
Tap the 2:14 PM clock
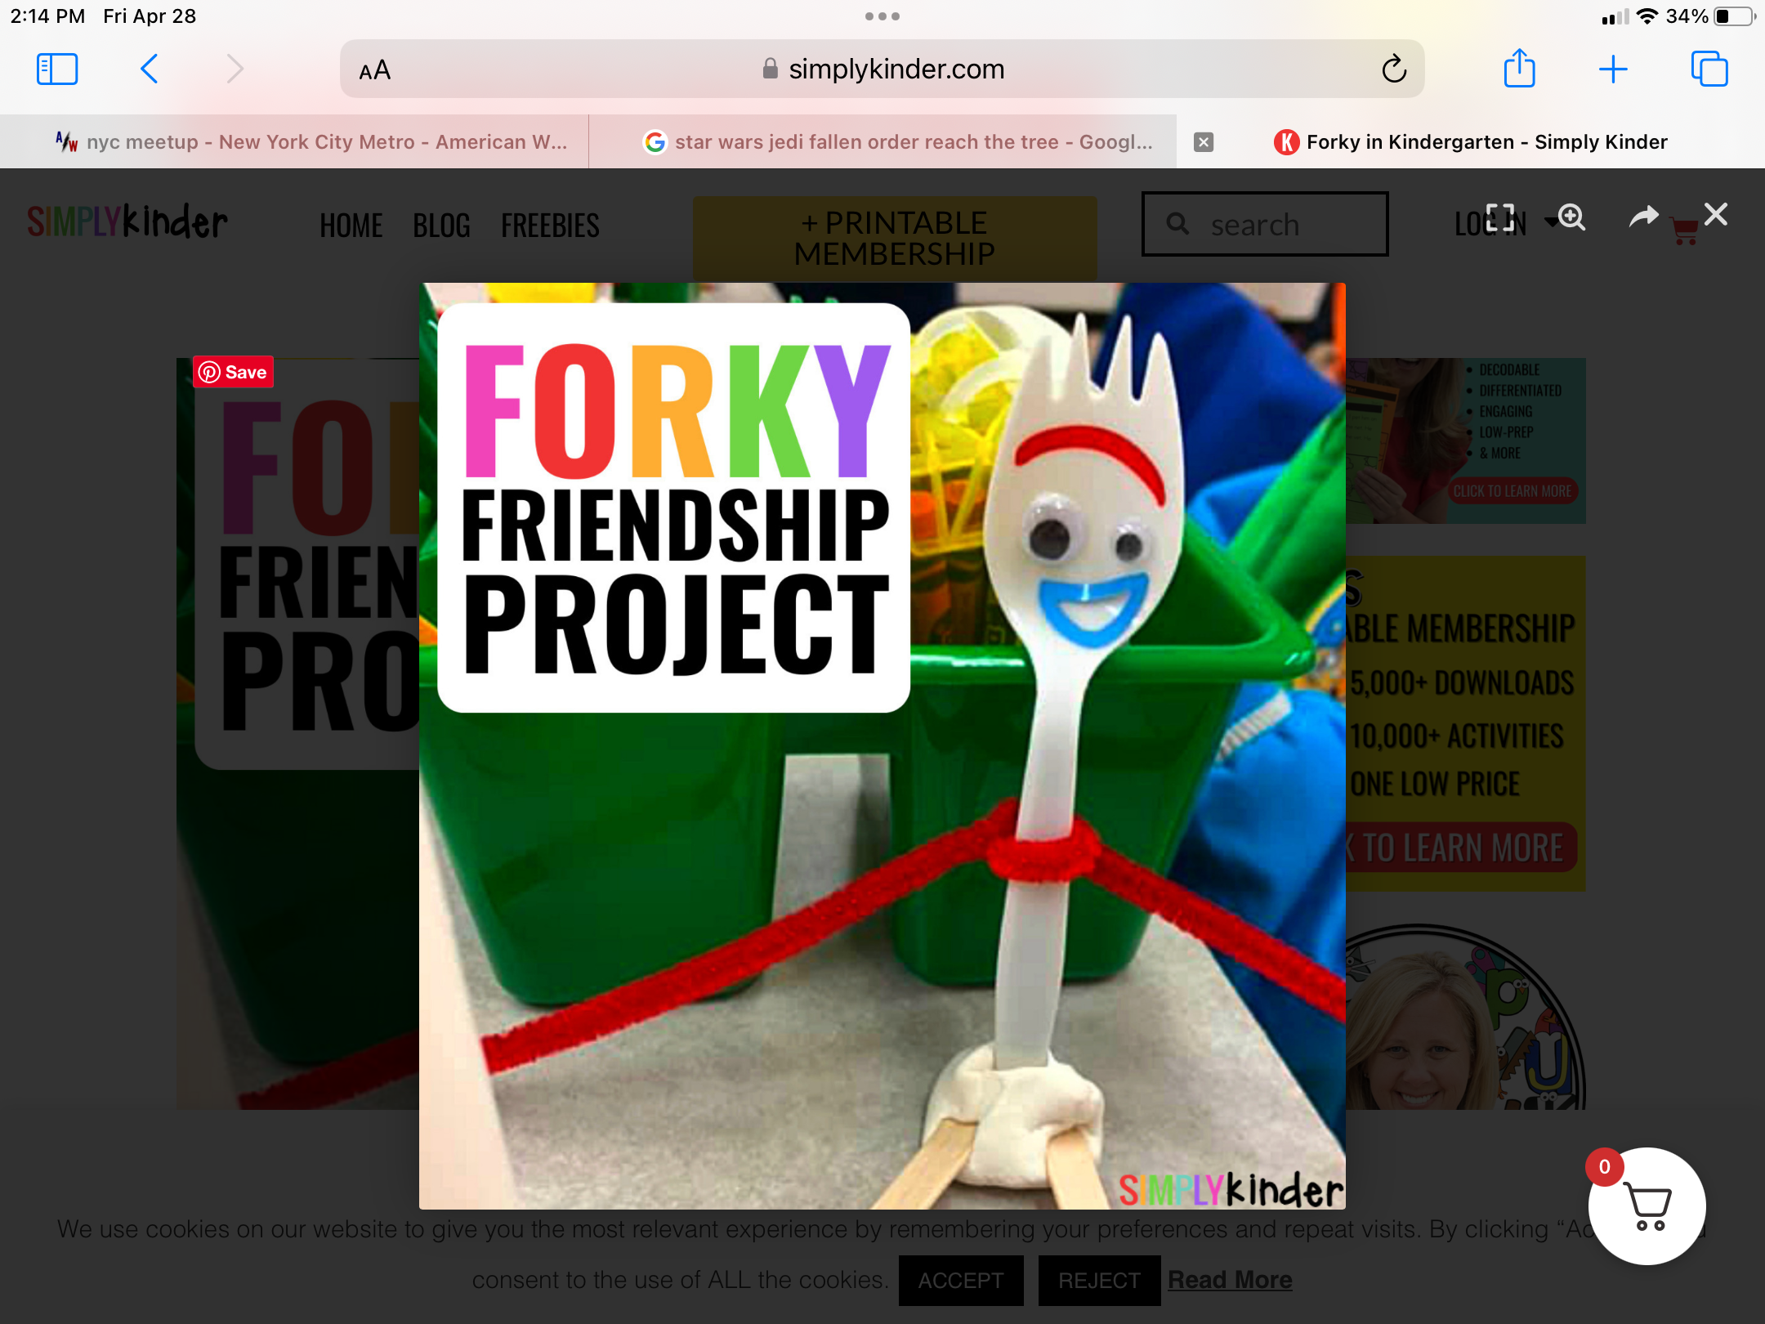(x=47, y=16)
